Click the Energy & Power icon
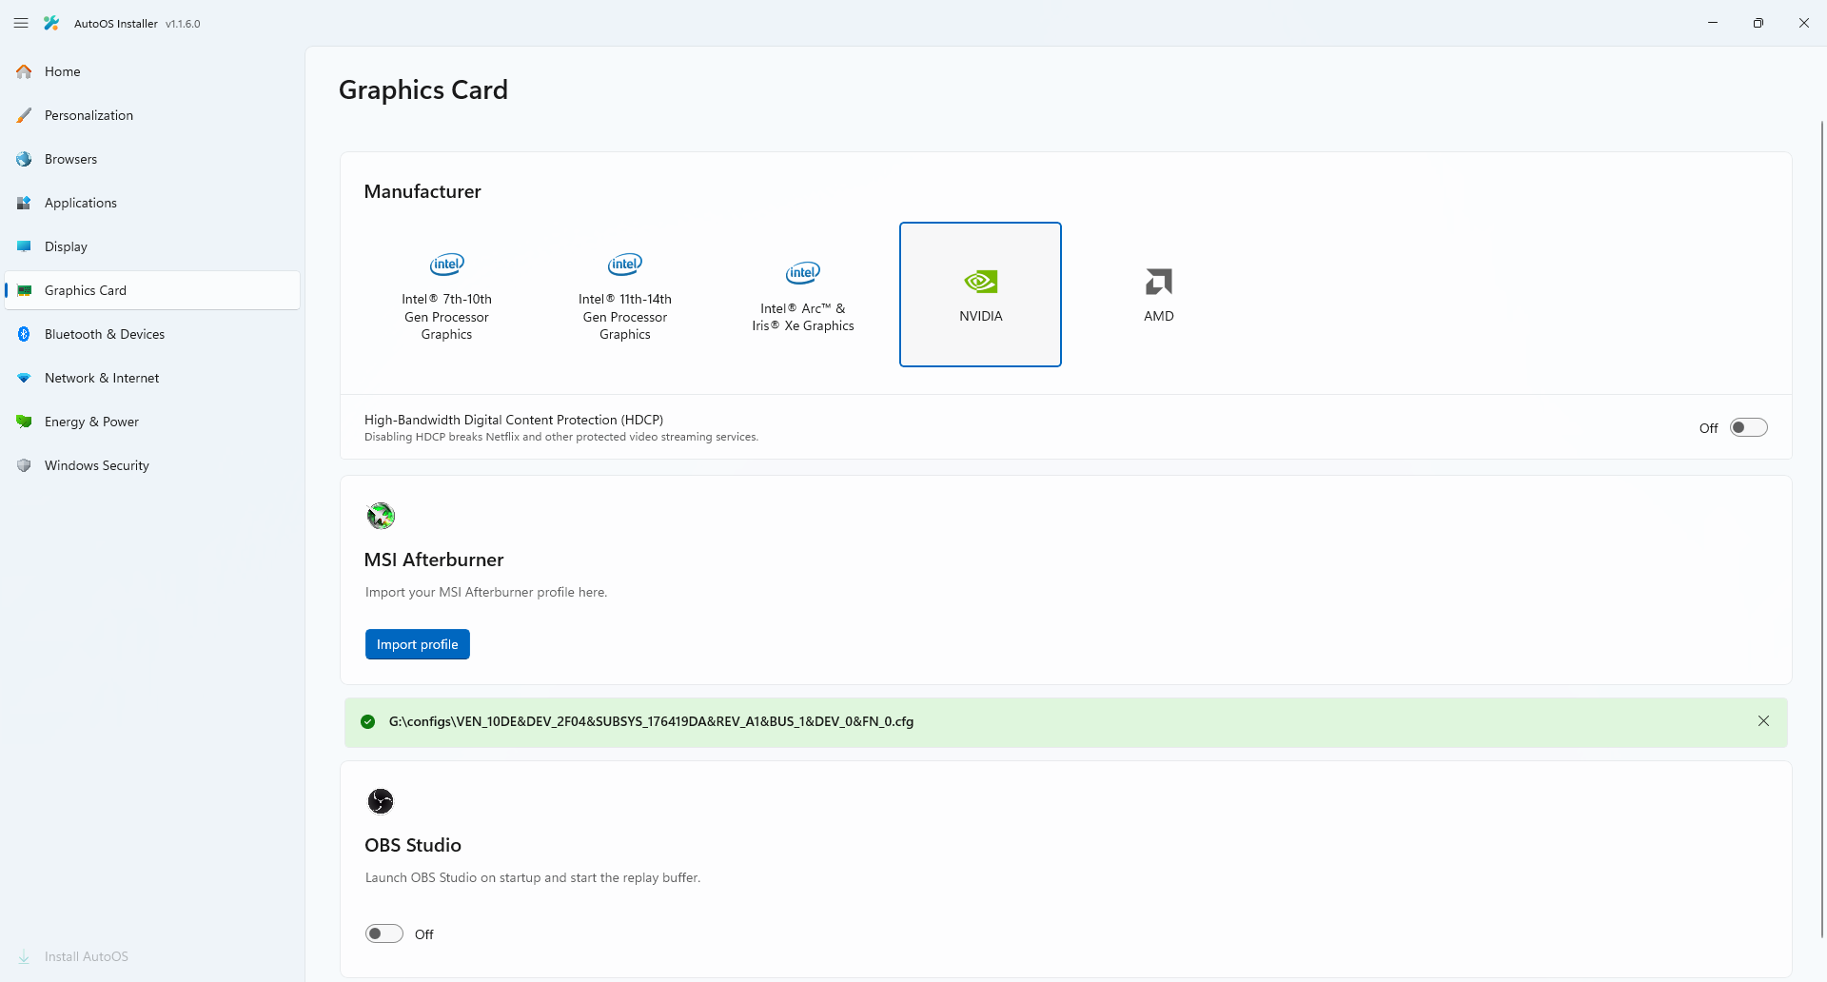 click(24, 422)
